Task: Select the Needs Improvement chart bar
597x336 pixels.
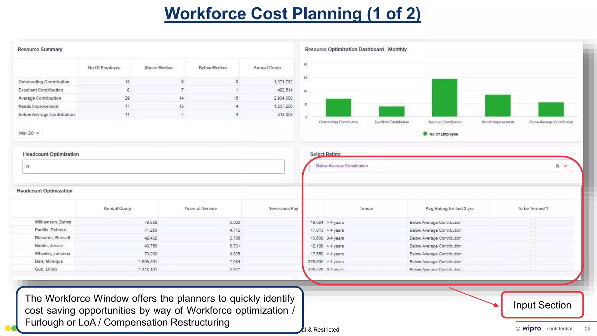Action: click(498, 106)
